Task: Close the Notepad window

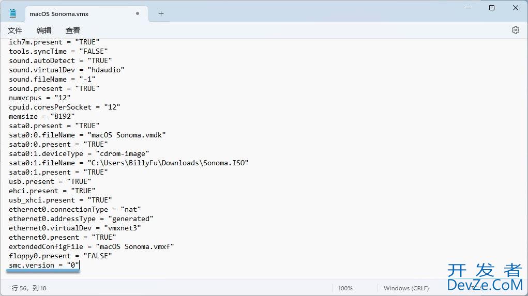Action: pos(516,8)
